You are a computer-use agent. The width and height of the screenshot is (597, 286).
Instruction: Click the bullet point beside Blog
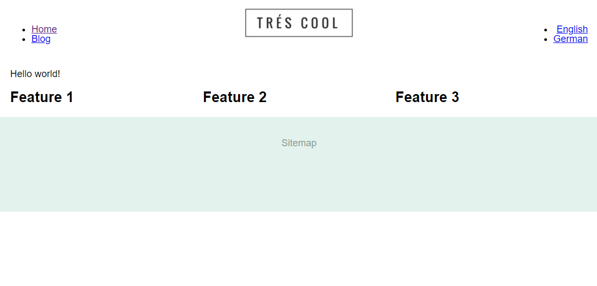tap(23, 39)
